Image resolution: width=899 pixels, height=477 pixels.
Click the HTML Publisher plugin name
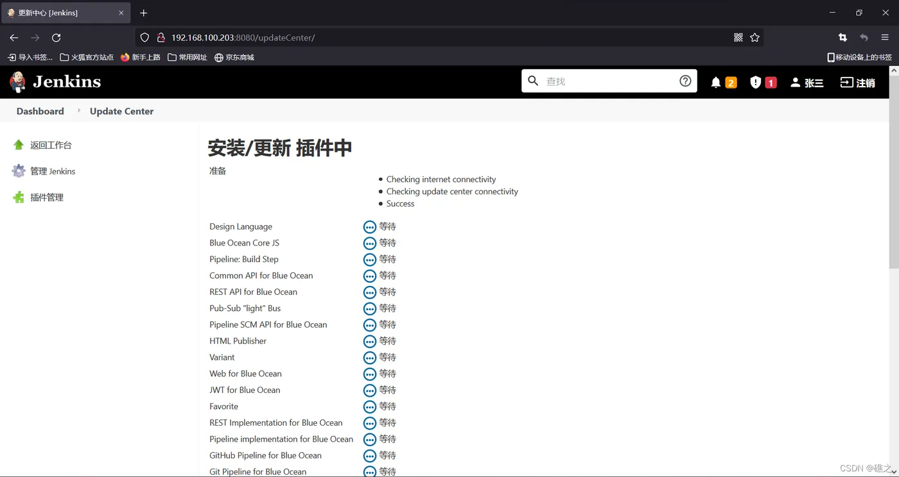tap(238, 341)
